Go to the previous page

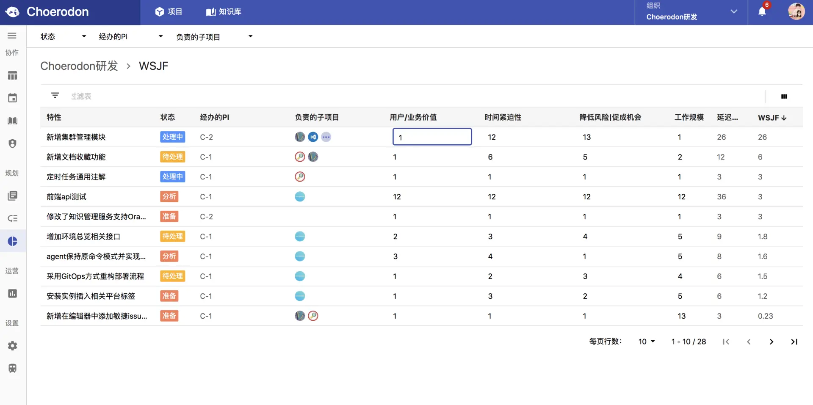coord(749,342)
